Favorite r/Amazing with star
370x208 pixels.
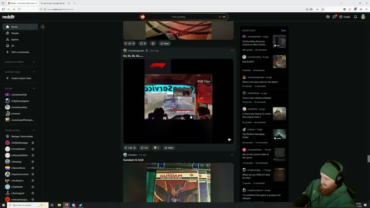[33, 162]
